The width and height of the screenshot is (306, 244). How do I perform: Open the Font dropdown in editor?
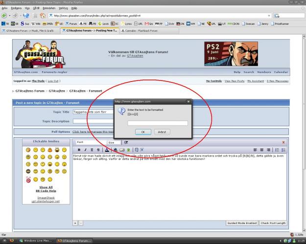[90, 142]
